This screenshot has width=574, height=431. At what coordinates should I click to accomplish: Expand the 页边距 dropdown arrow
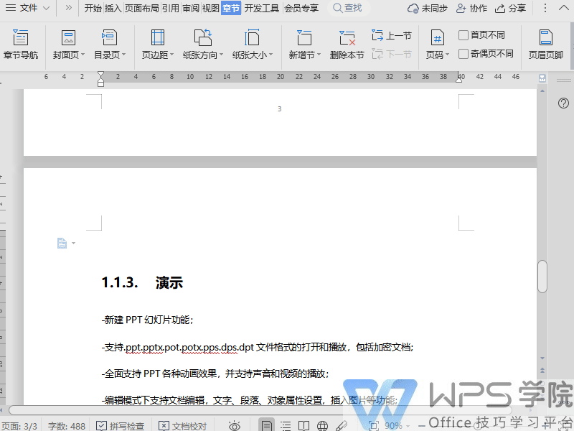[x=171, y=55]
